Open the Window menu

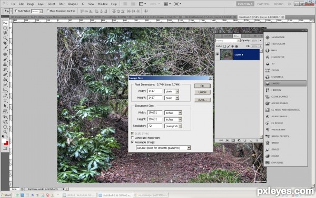(x=102, y=4)
